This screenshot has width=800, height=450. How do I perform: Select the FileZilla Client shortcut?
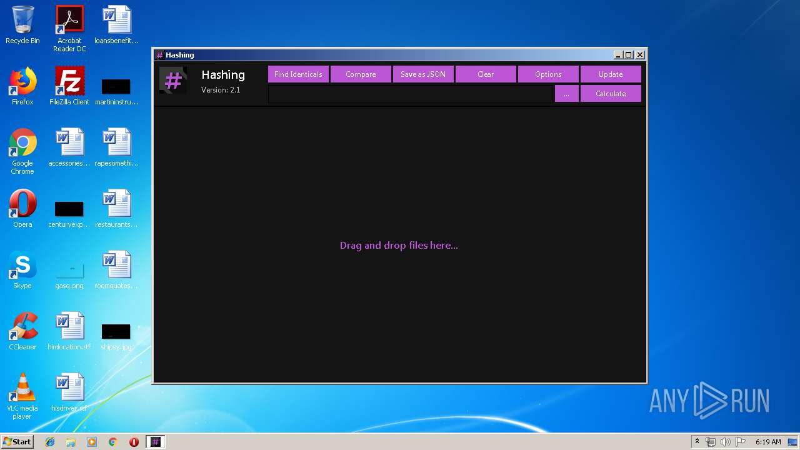pos(69,86)
